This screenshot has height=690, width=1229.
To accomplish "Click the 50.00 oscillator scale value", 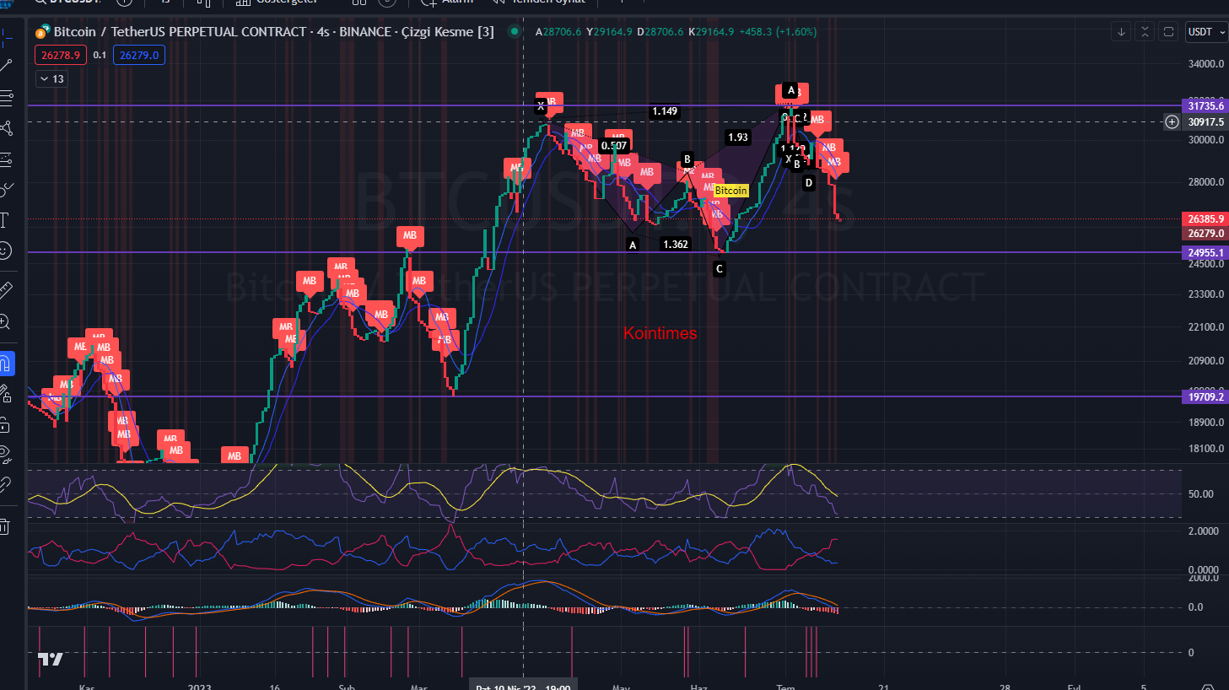I will [x=1200, y=494].
